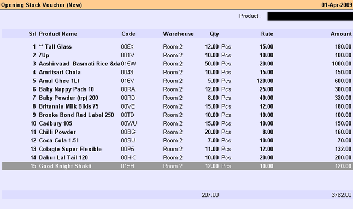Click the 'Code' column header

128,34
